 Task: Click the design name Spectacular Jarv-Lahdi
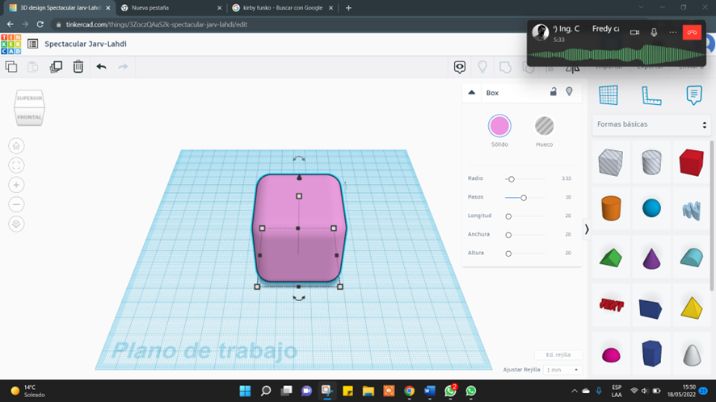point(86,44)
